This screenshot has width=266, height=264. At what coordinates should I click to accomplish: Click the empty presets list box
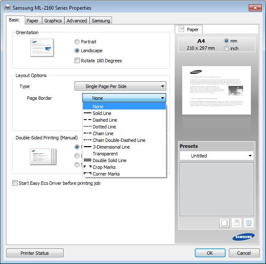(x=217, y=189)
